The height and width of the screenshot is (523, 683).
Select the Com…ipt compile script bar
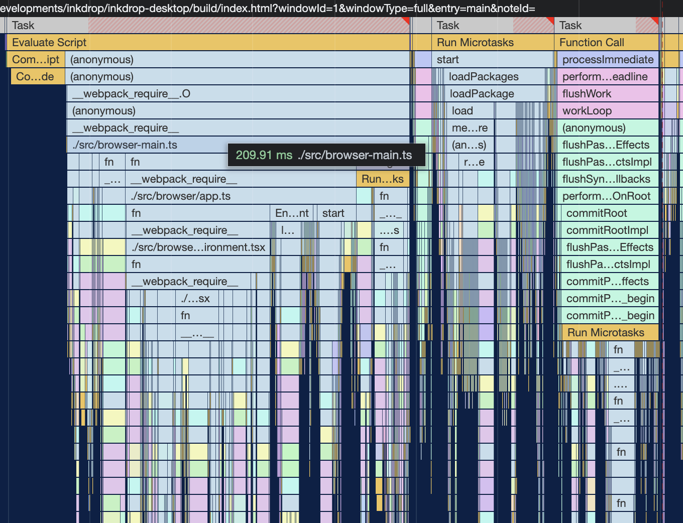click(36, 60)
